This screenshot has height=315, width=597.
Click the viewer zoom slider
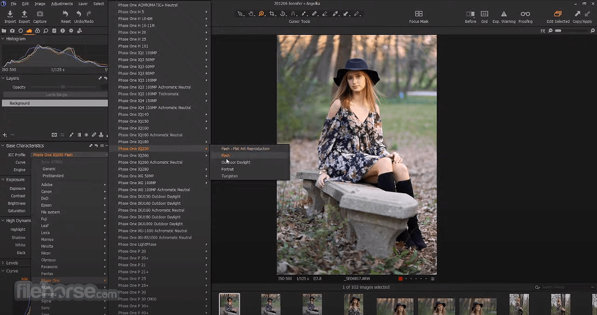[572, 31]
